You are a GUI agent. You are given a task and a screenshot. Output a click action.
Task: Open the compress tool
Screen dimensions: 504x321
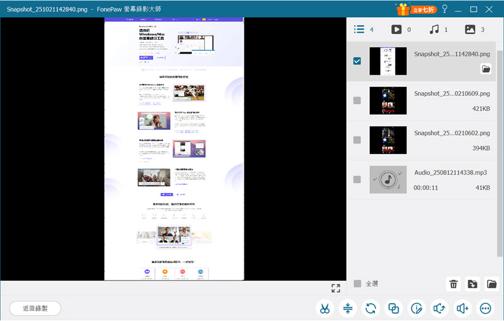[347, 308]
